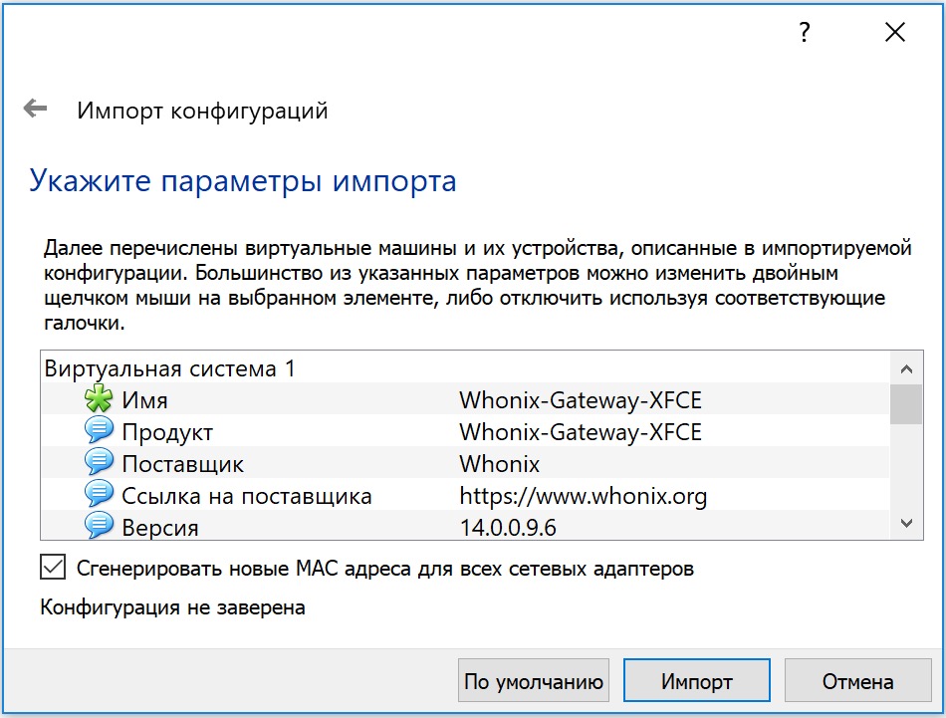The image size is (946, 718).
Task: Select the name value Whonix-Gateway-XFCE in Имя row
Action: [580, 400]
